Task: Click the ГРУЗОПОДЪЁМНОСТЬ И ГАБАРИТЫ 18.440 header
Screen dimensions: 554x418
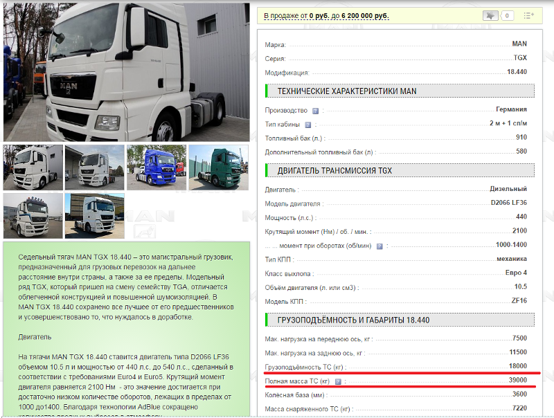Action: (x=400, y=320)
